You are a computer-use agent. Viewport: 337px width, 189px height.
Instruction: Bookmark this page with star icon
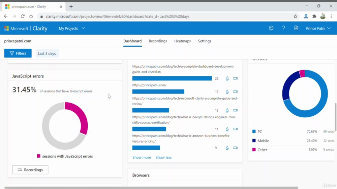coord(295,16)
